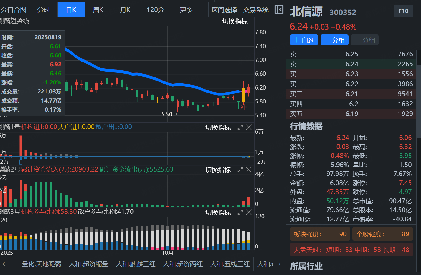
Task: Expand the 麒麟1号 indicator panel to fullscreen
Action: pyautogui.click(x=240, y=127)
